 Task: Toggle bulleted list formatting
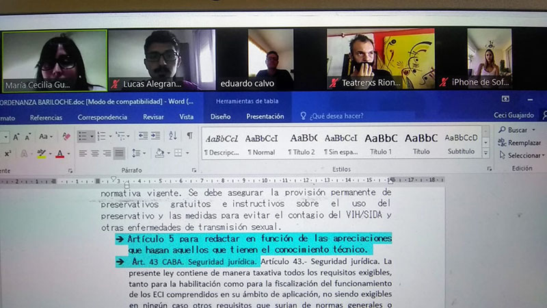point(82,136)
